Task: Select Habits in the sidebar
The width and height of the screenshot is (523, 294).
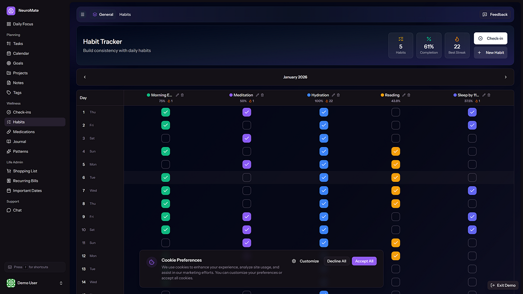Action: pyautogui.click(x=35, y=122)
